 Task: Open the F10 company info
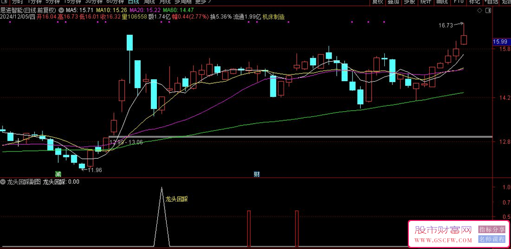pos(458,2)
